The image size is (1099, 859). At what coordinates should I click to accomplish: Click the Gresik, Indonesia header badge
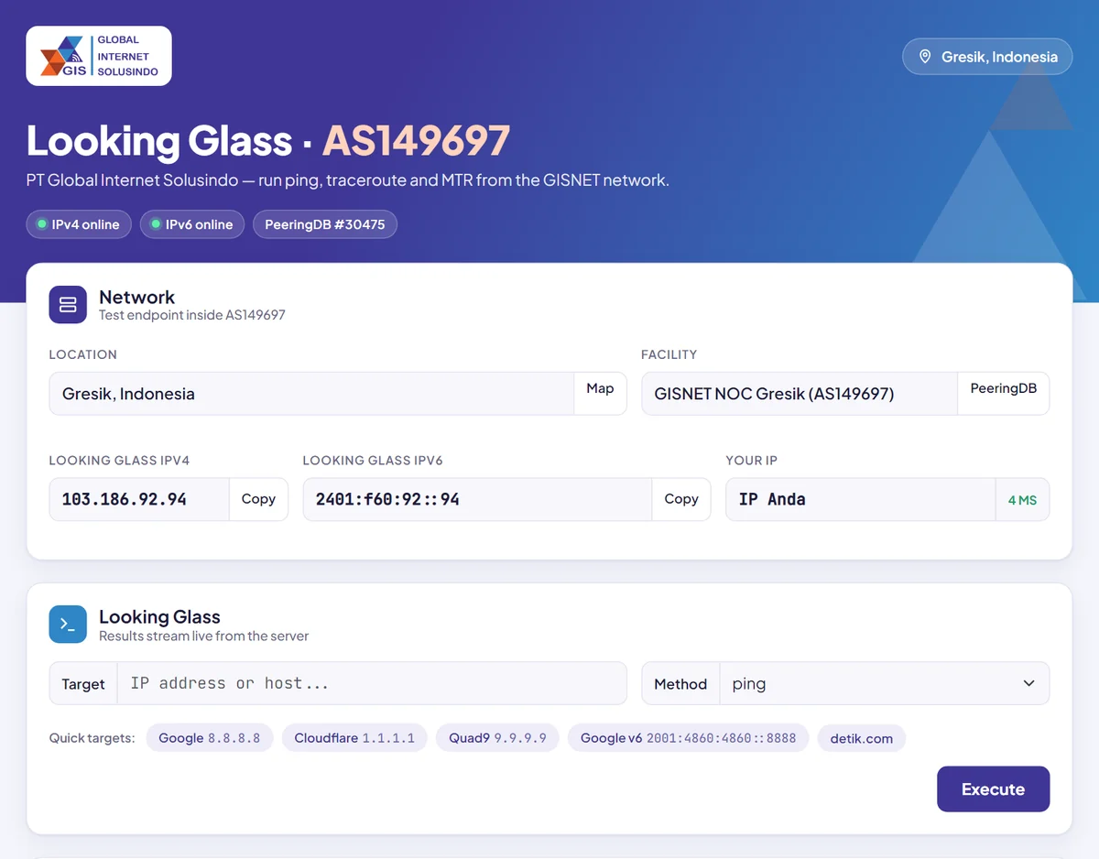click(x=987, y=57)
